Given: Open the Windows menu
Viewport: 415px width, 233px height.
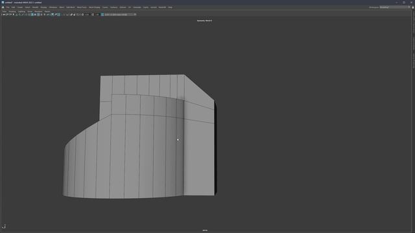Looking at the screenshot, I should coord(53,7).
